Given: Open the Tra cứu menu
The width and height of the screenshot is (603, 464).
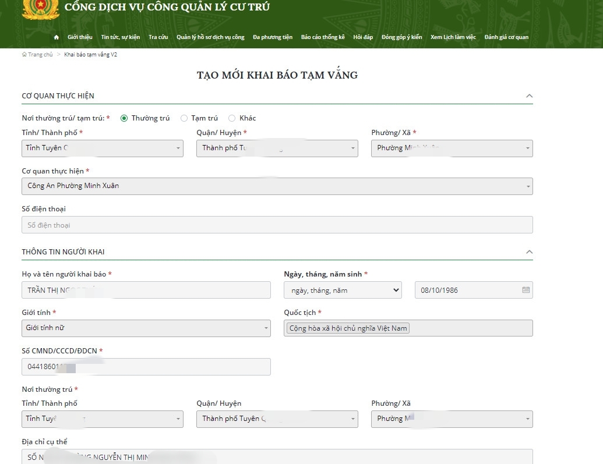Looking at the screenshot, I should [x=158, y=37].
